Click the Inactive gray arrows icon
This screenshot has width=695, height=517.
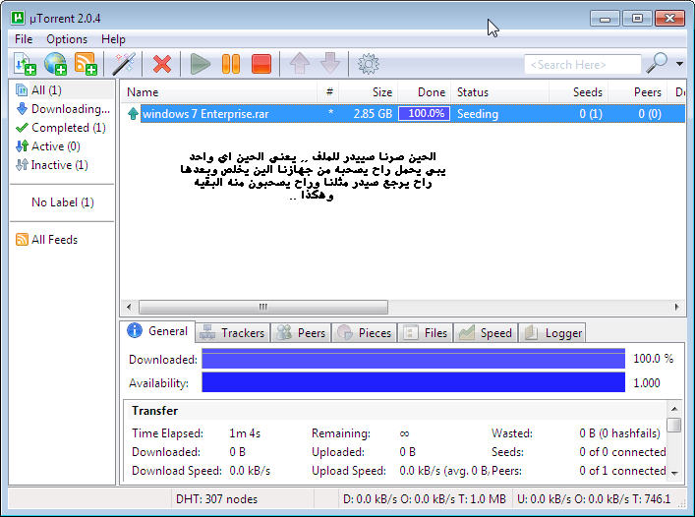[x=22, y=165]
